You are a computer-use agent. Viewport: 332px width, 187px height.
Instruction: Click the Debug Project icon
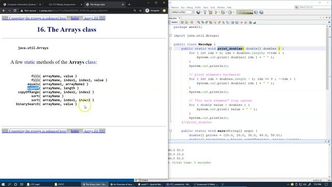pos(223,12)
